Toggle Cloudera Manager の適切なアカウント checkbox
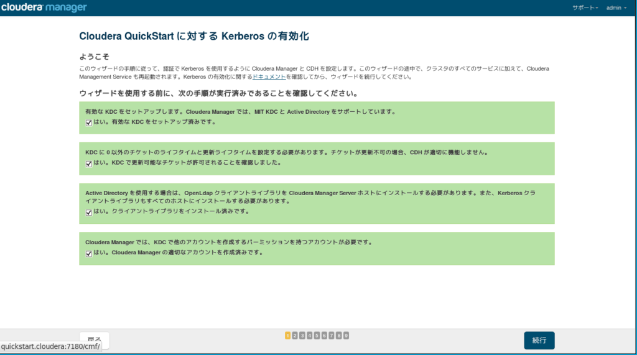Screen dimensions: 637x355 (88, 254)
